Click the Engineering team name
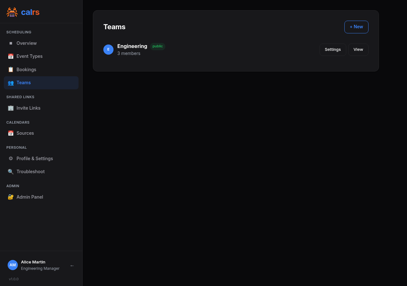This screenshot has width=407, height=286. 132,46
